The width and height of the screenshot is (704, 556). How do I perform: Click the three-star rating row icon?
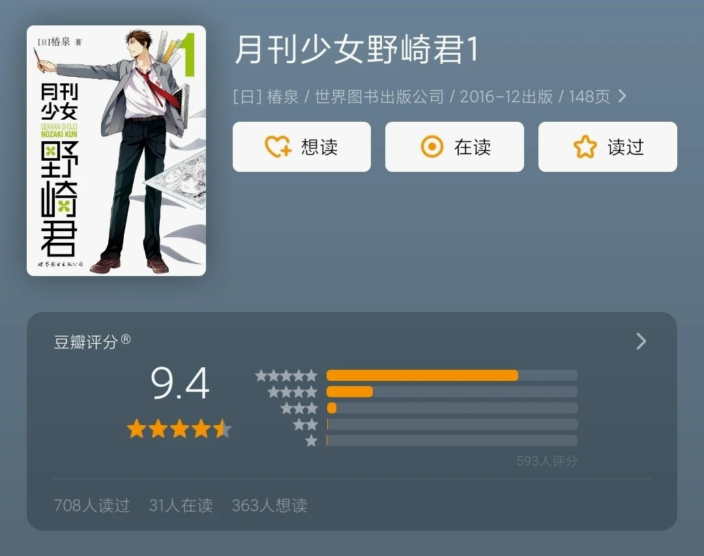pyautogui.click(x=299, y=408)
